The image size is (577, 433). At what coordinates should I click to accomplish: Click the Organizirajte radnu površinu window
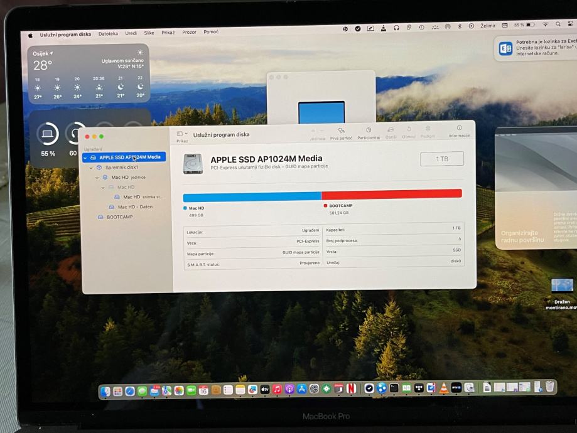click(x=536, y=188)
